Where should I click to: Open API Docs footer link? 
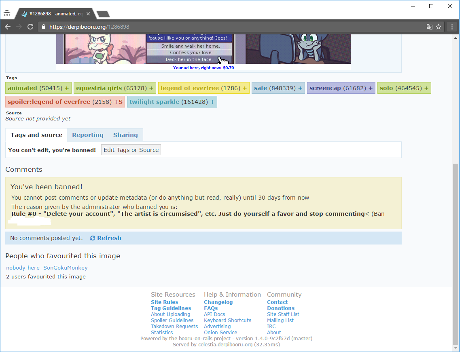214,314
